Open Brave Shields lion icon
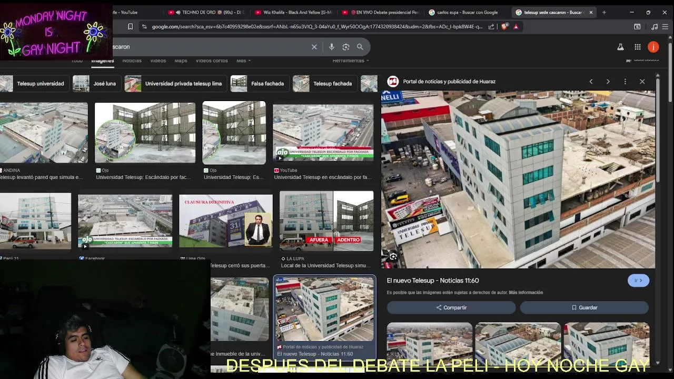Image resolution: width=674 pixels, height=379 pixels. pos(504,26)
